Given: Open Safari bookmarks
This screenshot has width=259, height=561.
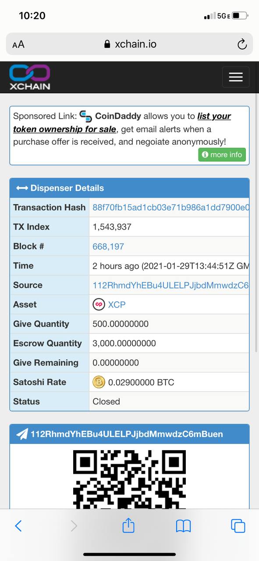Looking at the screenshot, I should click(183, 525).
